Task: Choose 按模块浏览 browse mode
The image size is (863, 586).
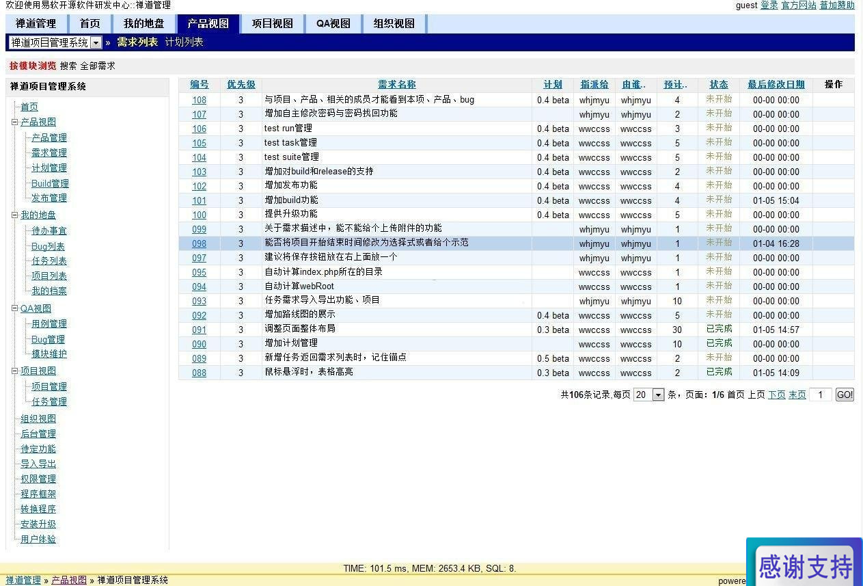Action: coord(33,66)
